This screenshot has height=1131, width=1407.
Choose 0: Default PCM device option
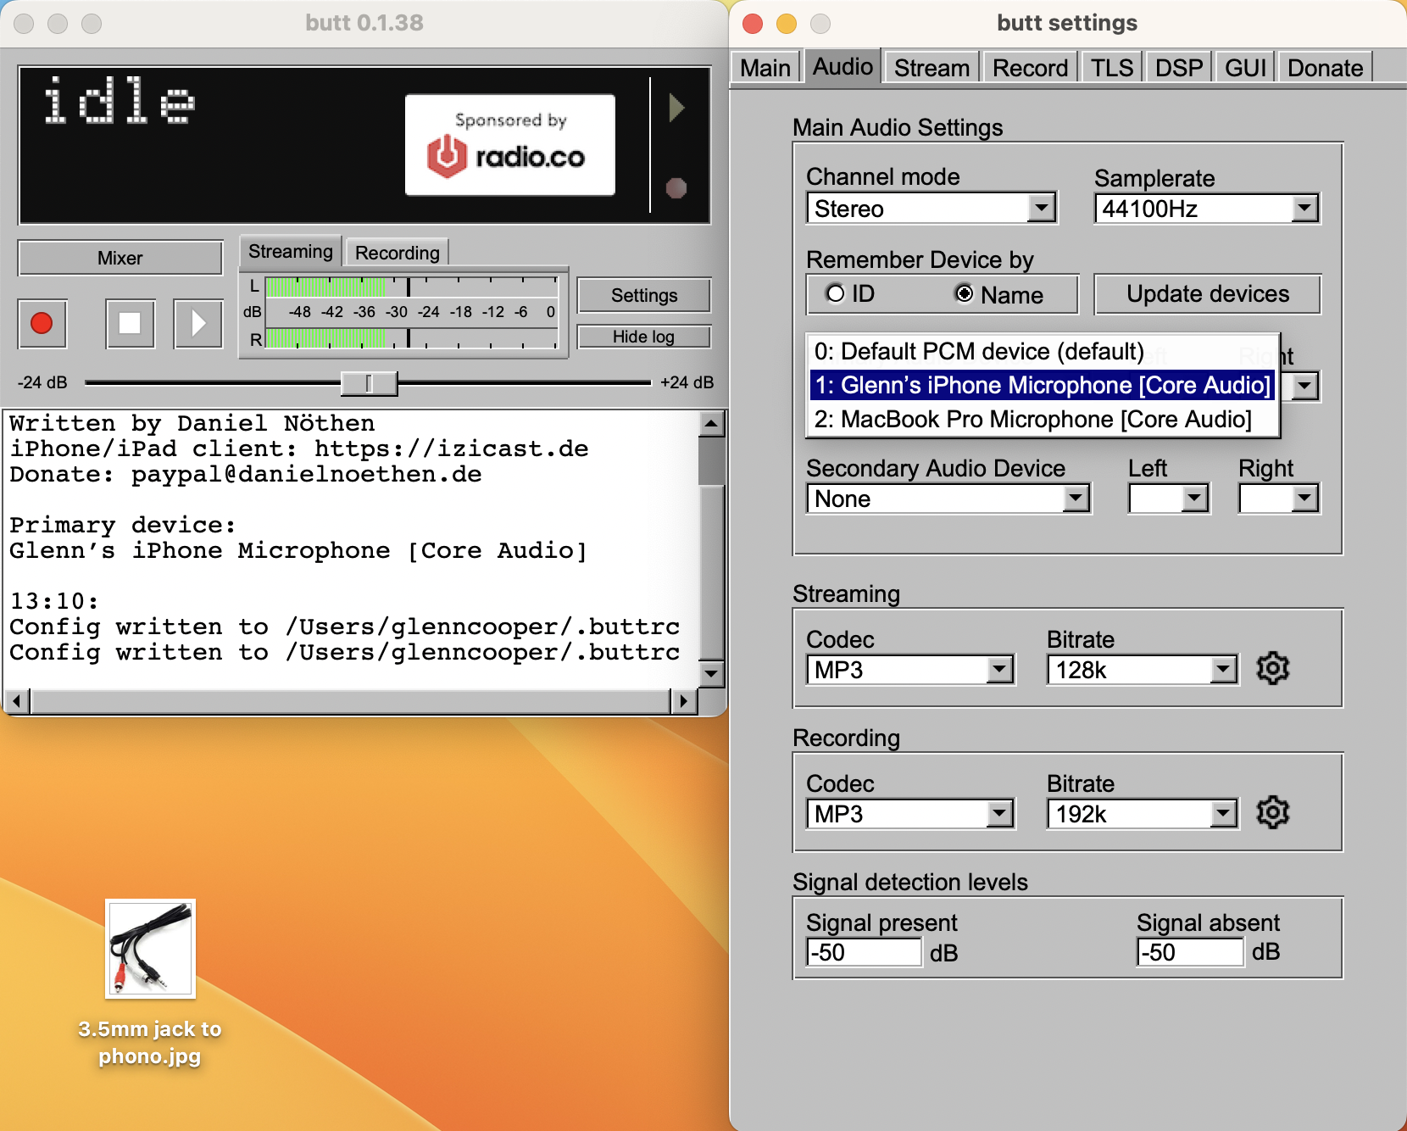[1042, 351]
